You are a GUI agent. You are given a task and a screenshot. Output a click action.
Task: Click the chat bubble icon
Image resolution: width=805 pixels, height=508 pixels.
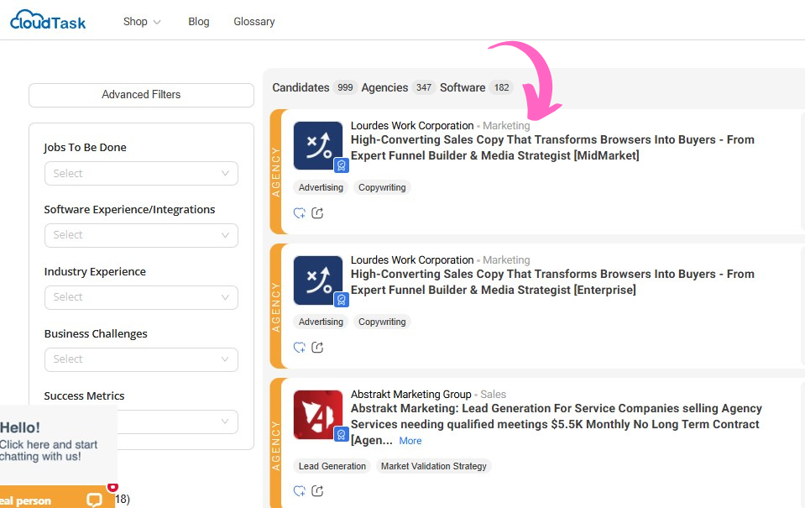(95, 500)
